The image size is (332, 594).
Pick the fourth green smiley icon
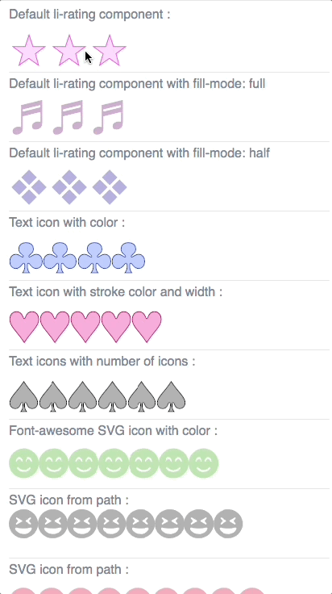[x=114, y=463]
